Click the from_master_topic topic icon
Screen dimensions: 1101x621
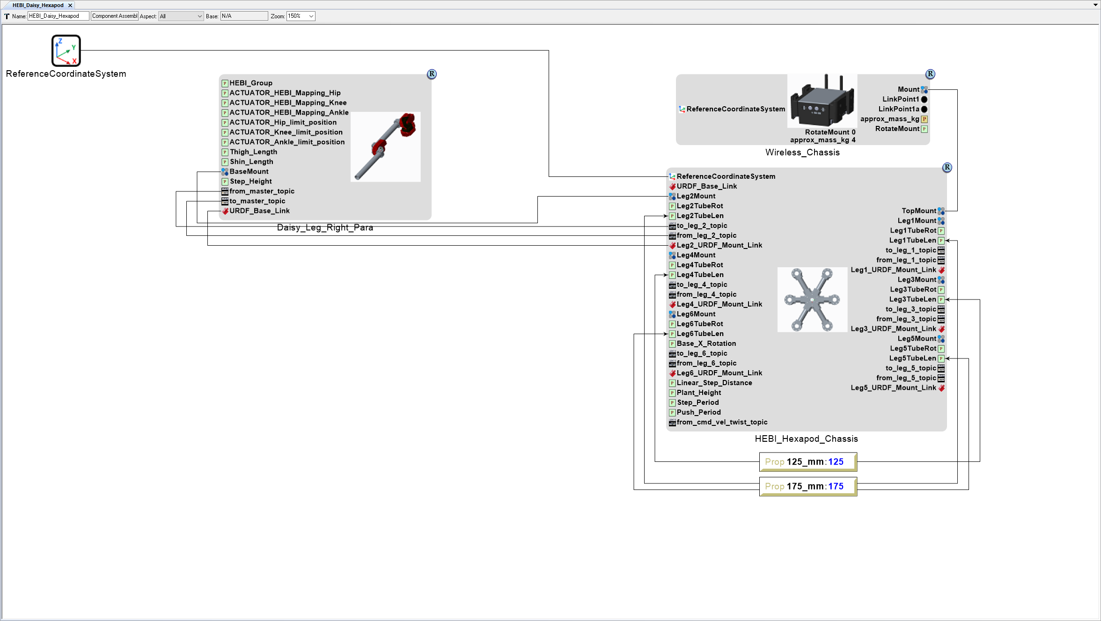pos(225,191)
